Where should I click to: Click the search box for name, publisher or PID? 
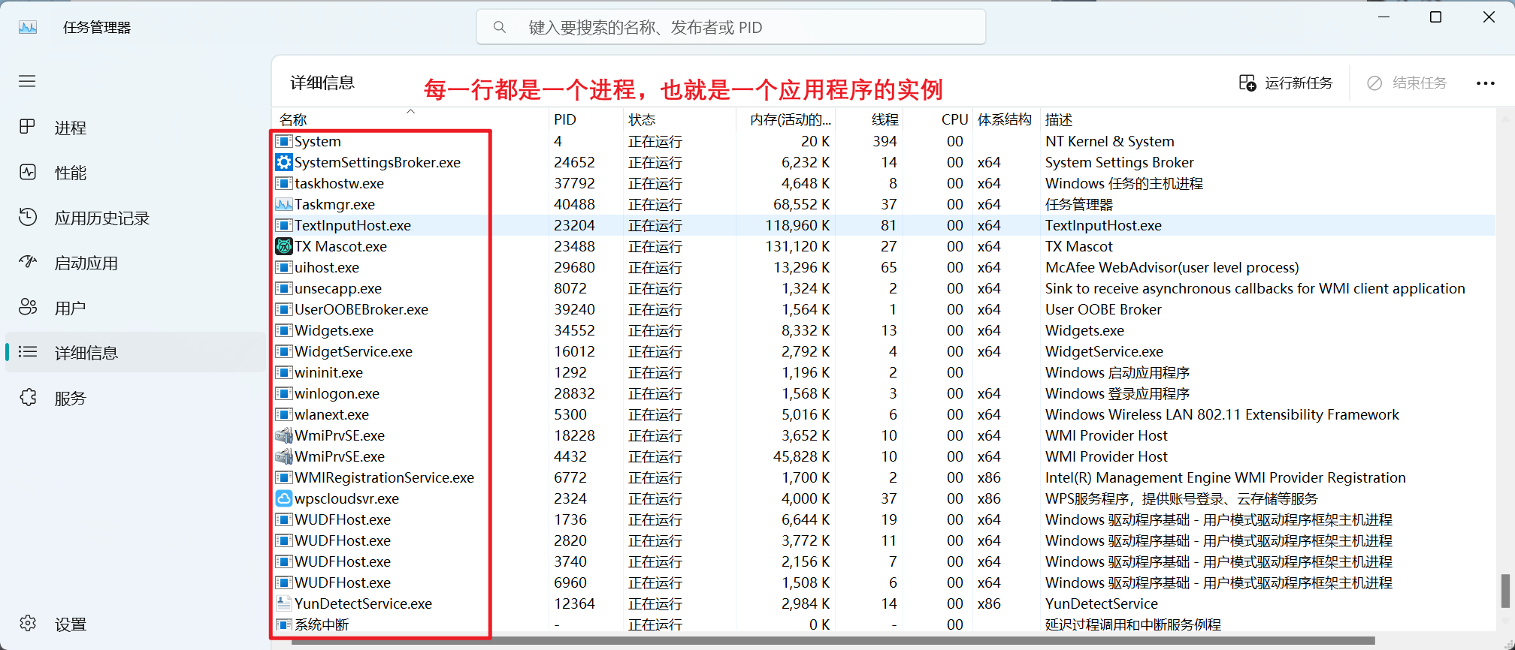(731, 28)
